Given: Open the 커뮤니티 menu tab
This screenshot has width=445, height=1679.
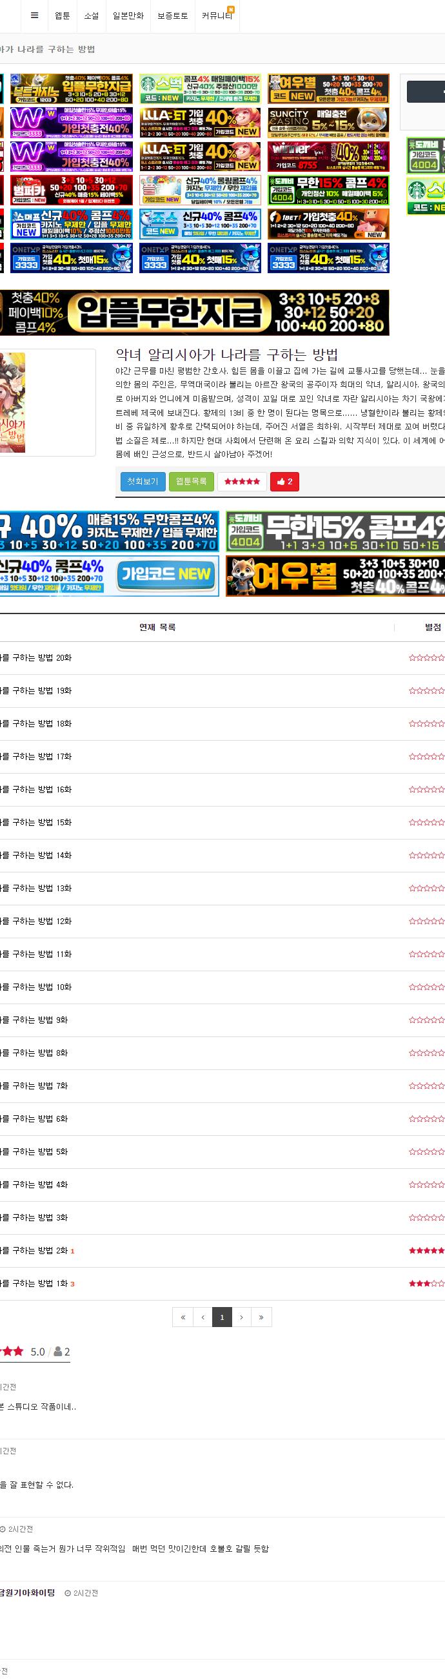Looking at the screenshot, I should [x=217, y=15].
